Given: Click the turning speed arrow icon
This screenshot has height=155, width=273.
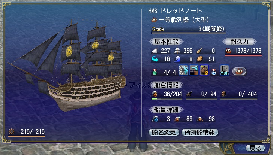Looking at the screenshot, I should click(155, 59).
